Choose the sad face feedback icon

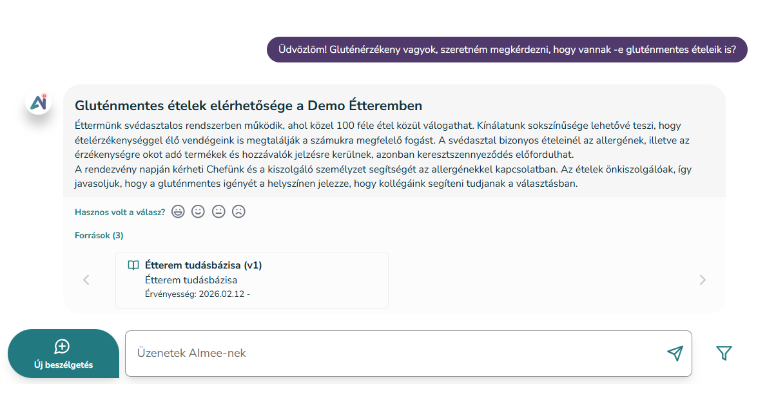(238, 211)
